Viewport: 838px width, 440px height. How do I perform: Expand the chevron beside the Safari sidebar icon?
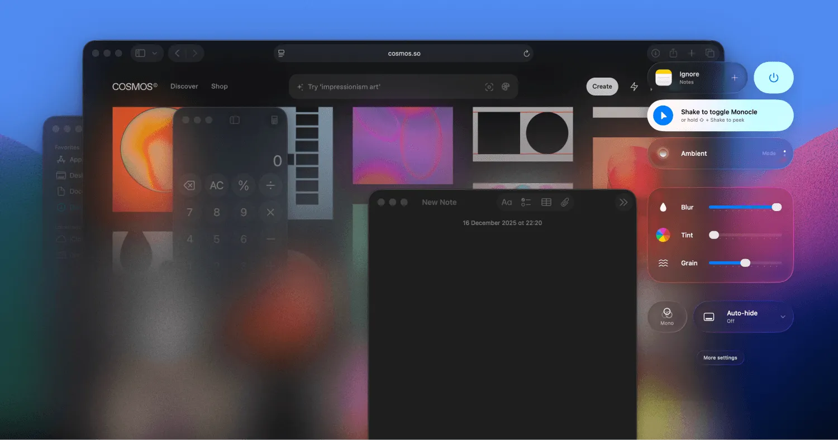coord(155,53)
